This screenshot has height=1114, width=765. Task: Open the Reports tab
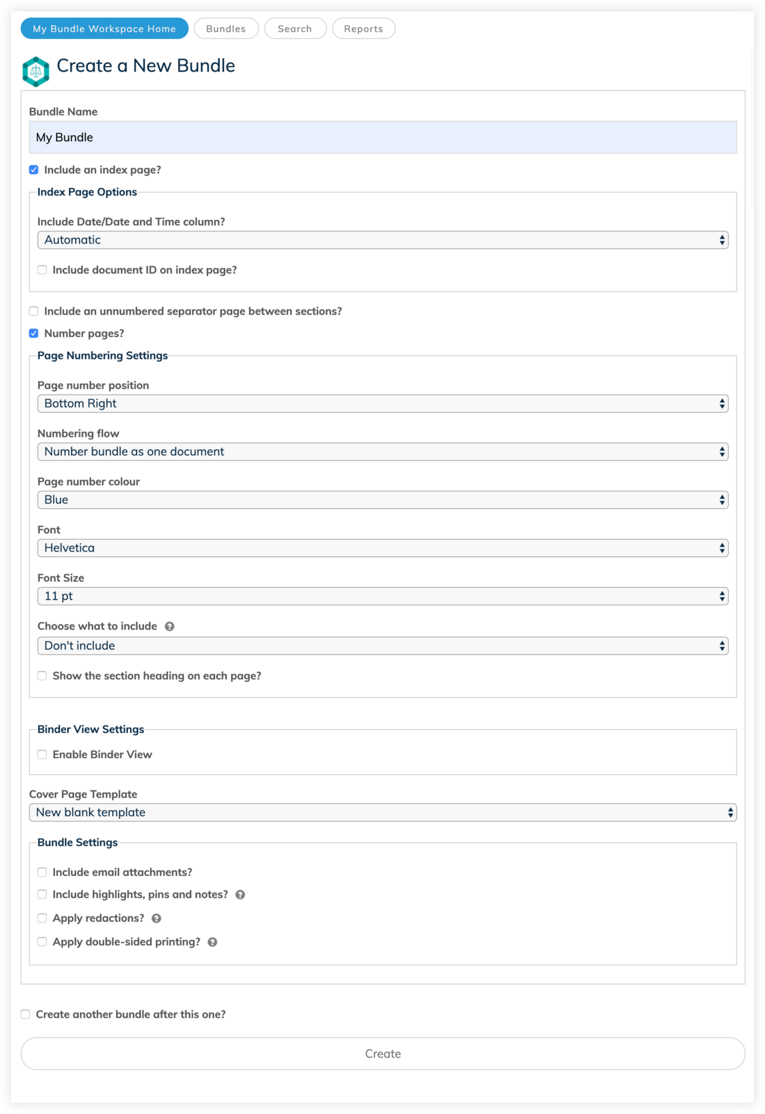[x=363, y=29]
